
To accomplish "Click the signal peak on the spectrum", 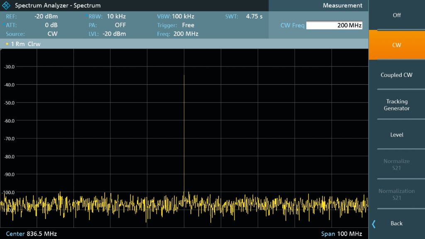I will (x=184, y=76).
